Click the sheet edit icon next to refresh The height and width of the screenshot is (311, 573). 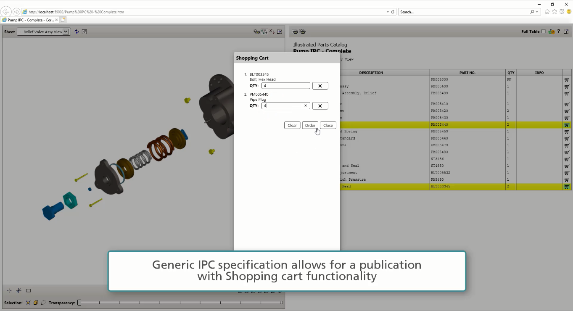pos(84,32)
